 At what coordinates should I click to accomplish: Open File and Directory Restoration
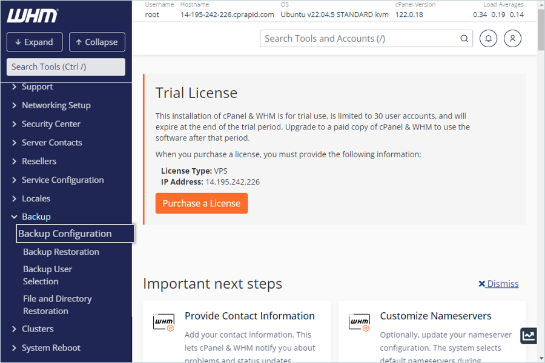click(x=58, y=305)
